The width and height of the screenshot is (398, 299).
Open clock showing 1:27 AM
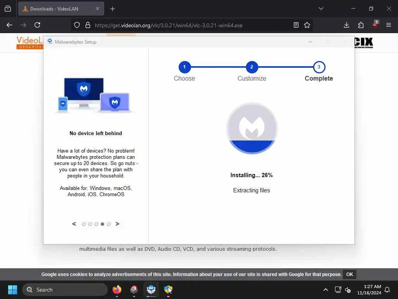click(369, 290)
